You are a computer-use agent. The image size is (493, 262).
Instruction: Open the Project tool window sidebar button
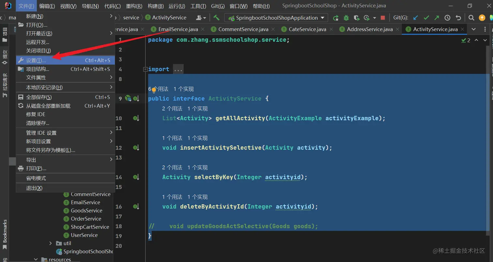tap(5, 35)
